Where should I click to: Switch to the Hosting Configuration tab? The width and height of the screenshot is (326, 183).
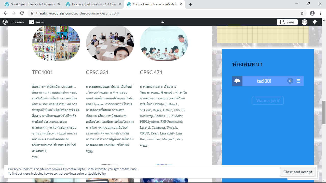click(x=94, y=4)
